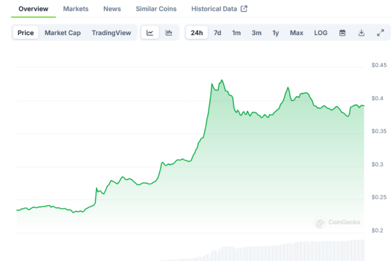The width and height of the screenshot is (391, 261).
Task: Select the Price chart mode
Action: [x=26, y=32]
